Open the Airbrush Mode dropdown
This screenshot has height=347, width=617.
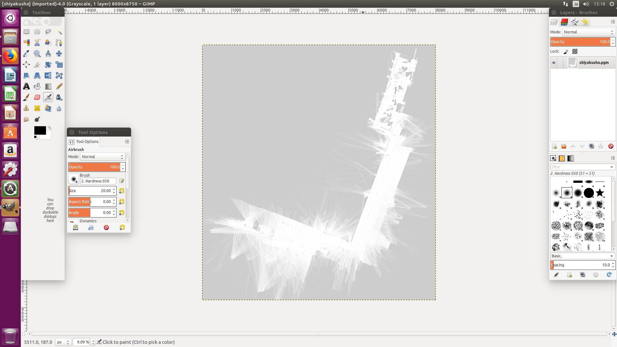(x=102, y=157)
